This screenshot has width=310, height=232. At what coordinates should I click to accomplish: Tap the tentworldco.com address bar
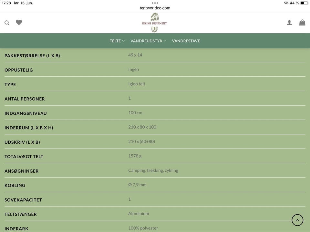pyautogui.click(x=155, y=8)
